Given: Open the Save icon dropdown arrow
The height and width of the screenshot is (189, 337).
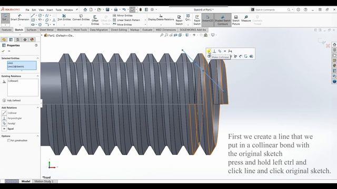Looking at the screenshot, I should [x=111, y=9].
